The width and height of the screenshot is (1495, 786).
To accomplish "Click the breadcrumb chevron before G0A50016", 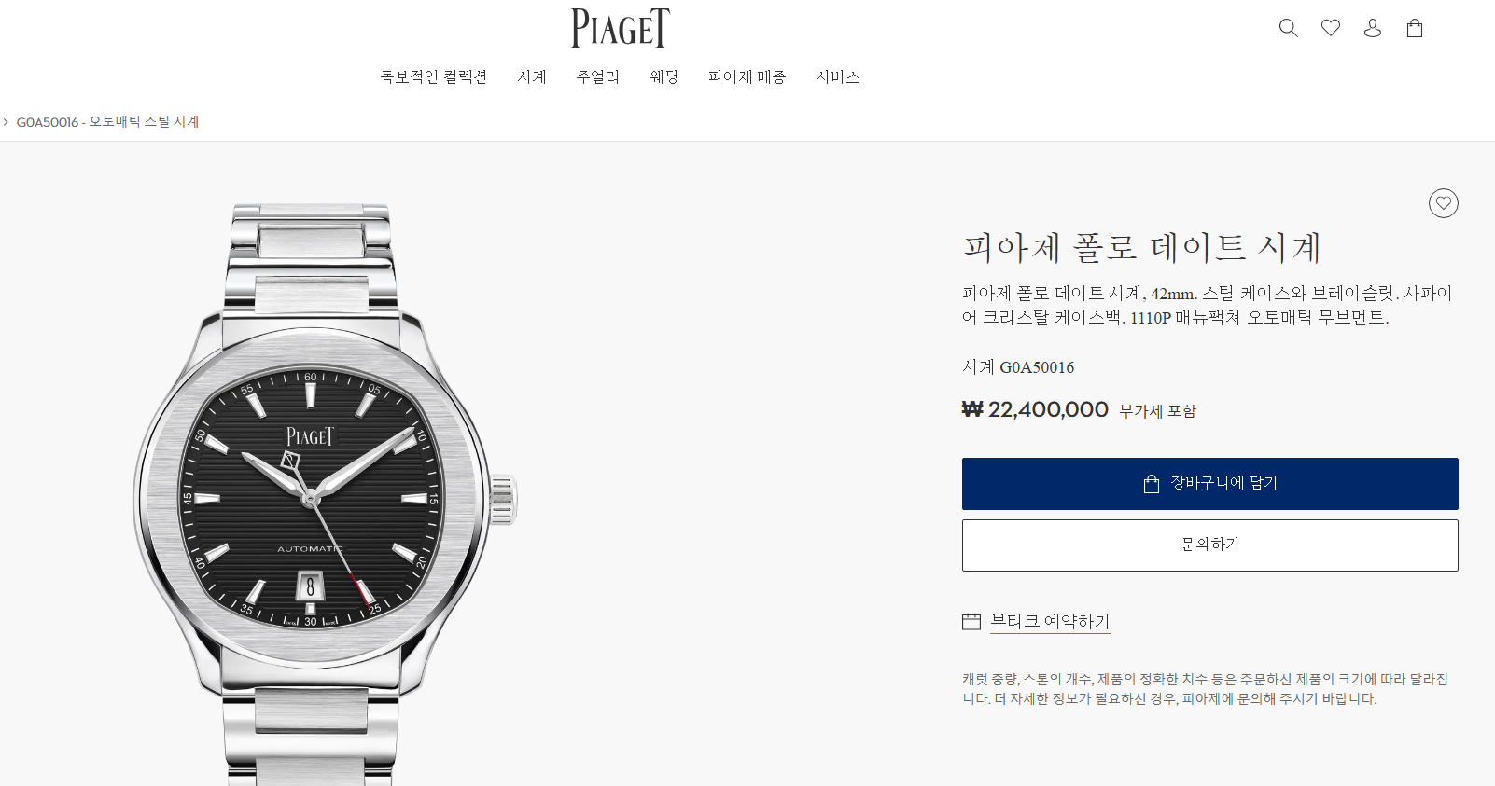I will (x=6, y=122).
